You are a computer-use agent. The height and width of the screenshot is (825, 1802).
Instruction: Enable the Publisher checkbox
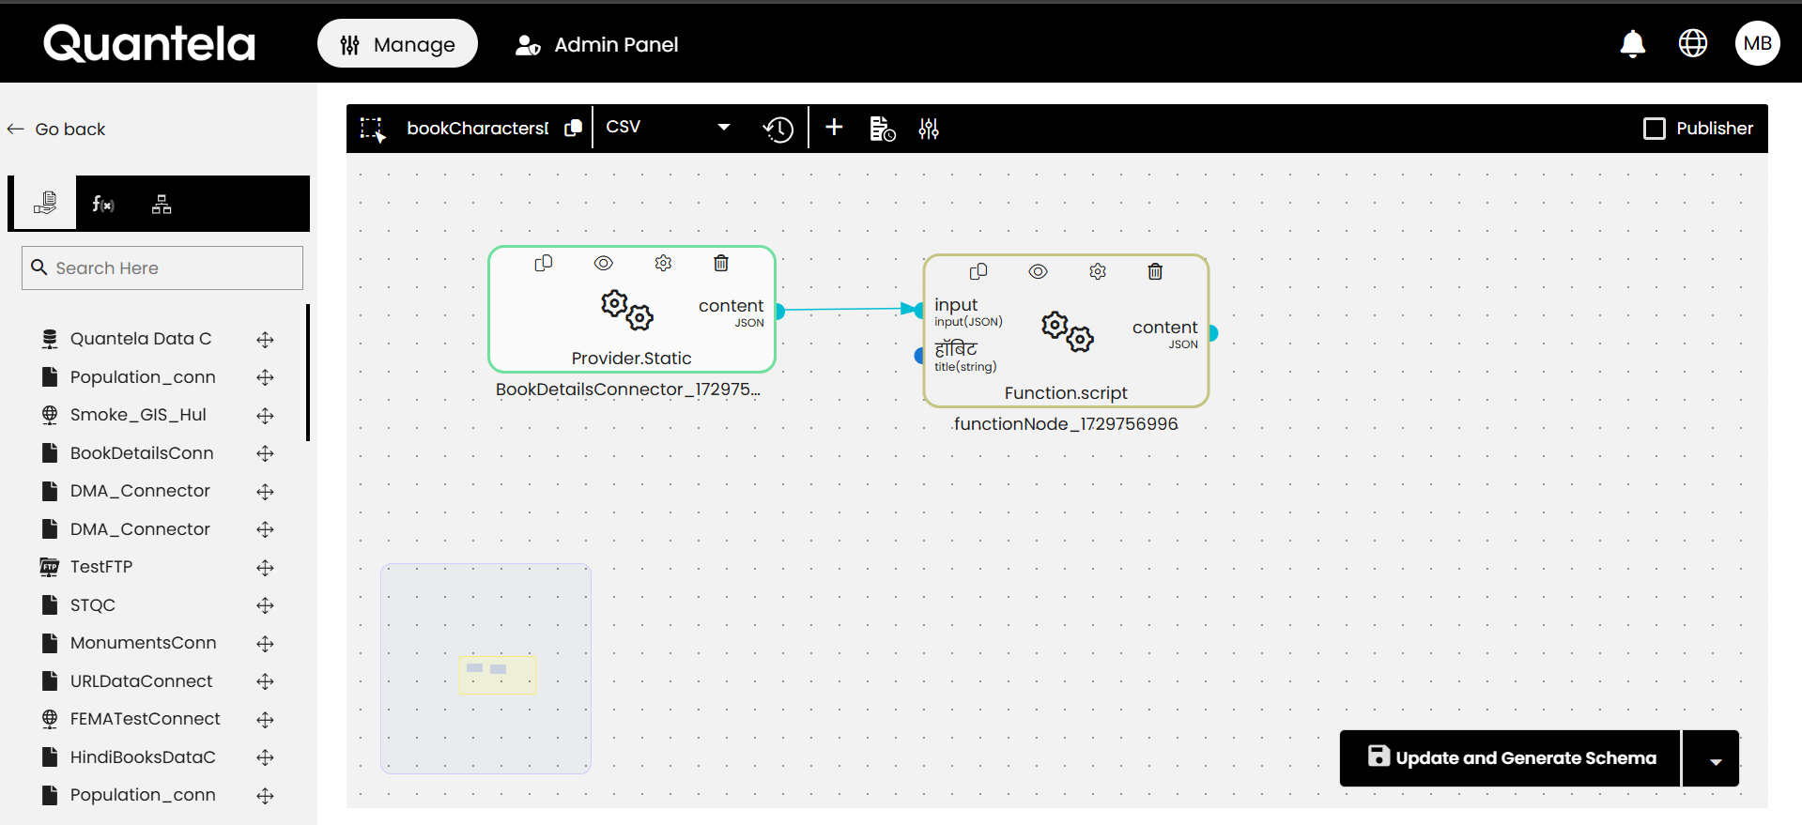(x=1655, y=129)
